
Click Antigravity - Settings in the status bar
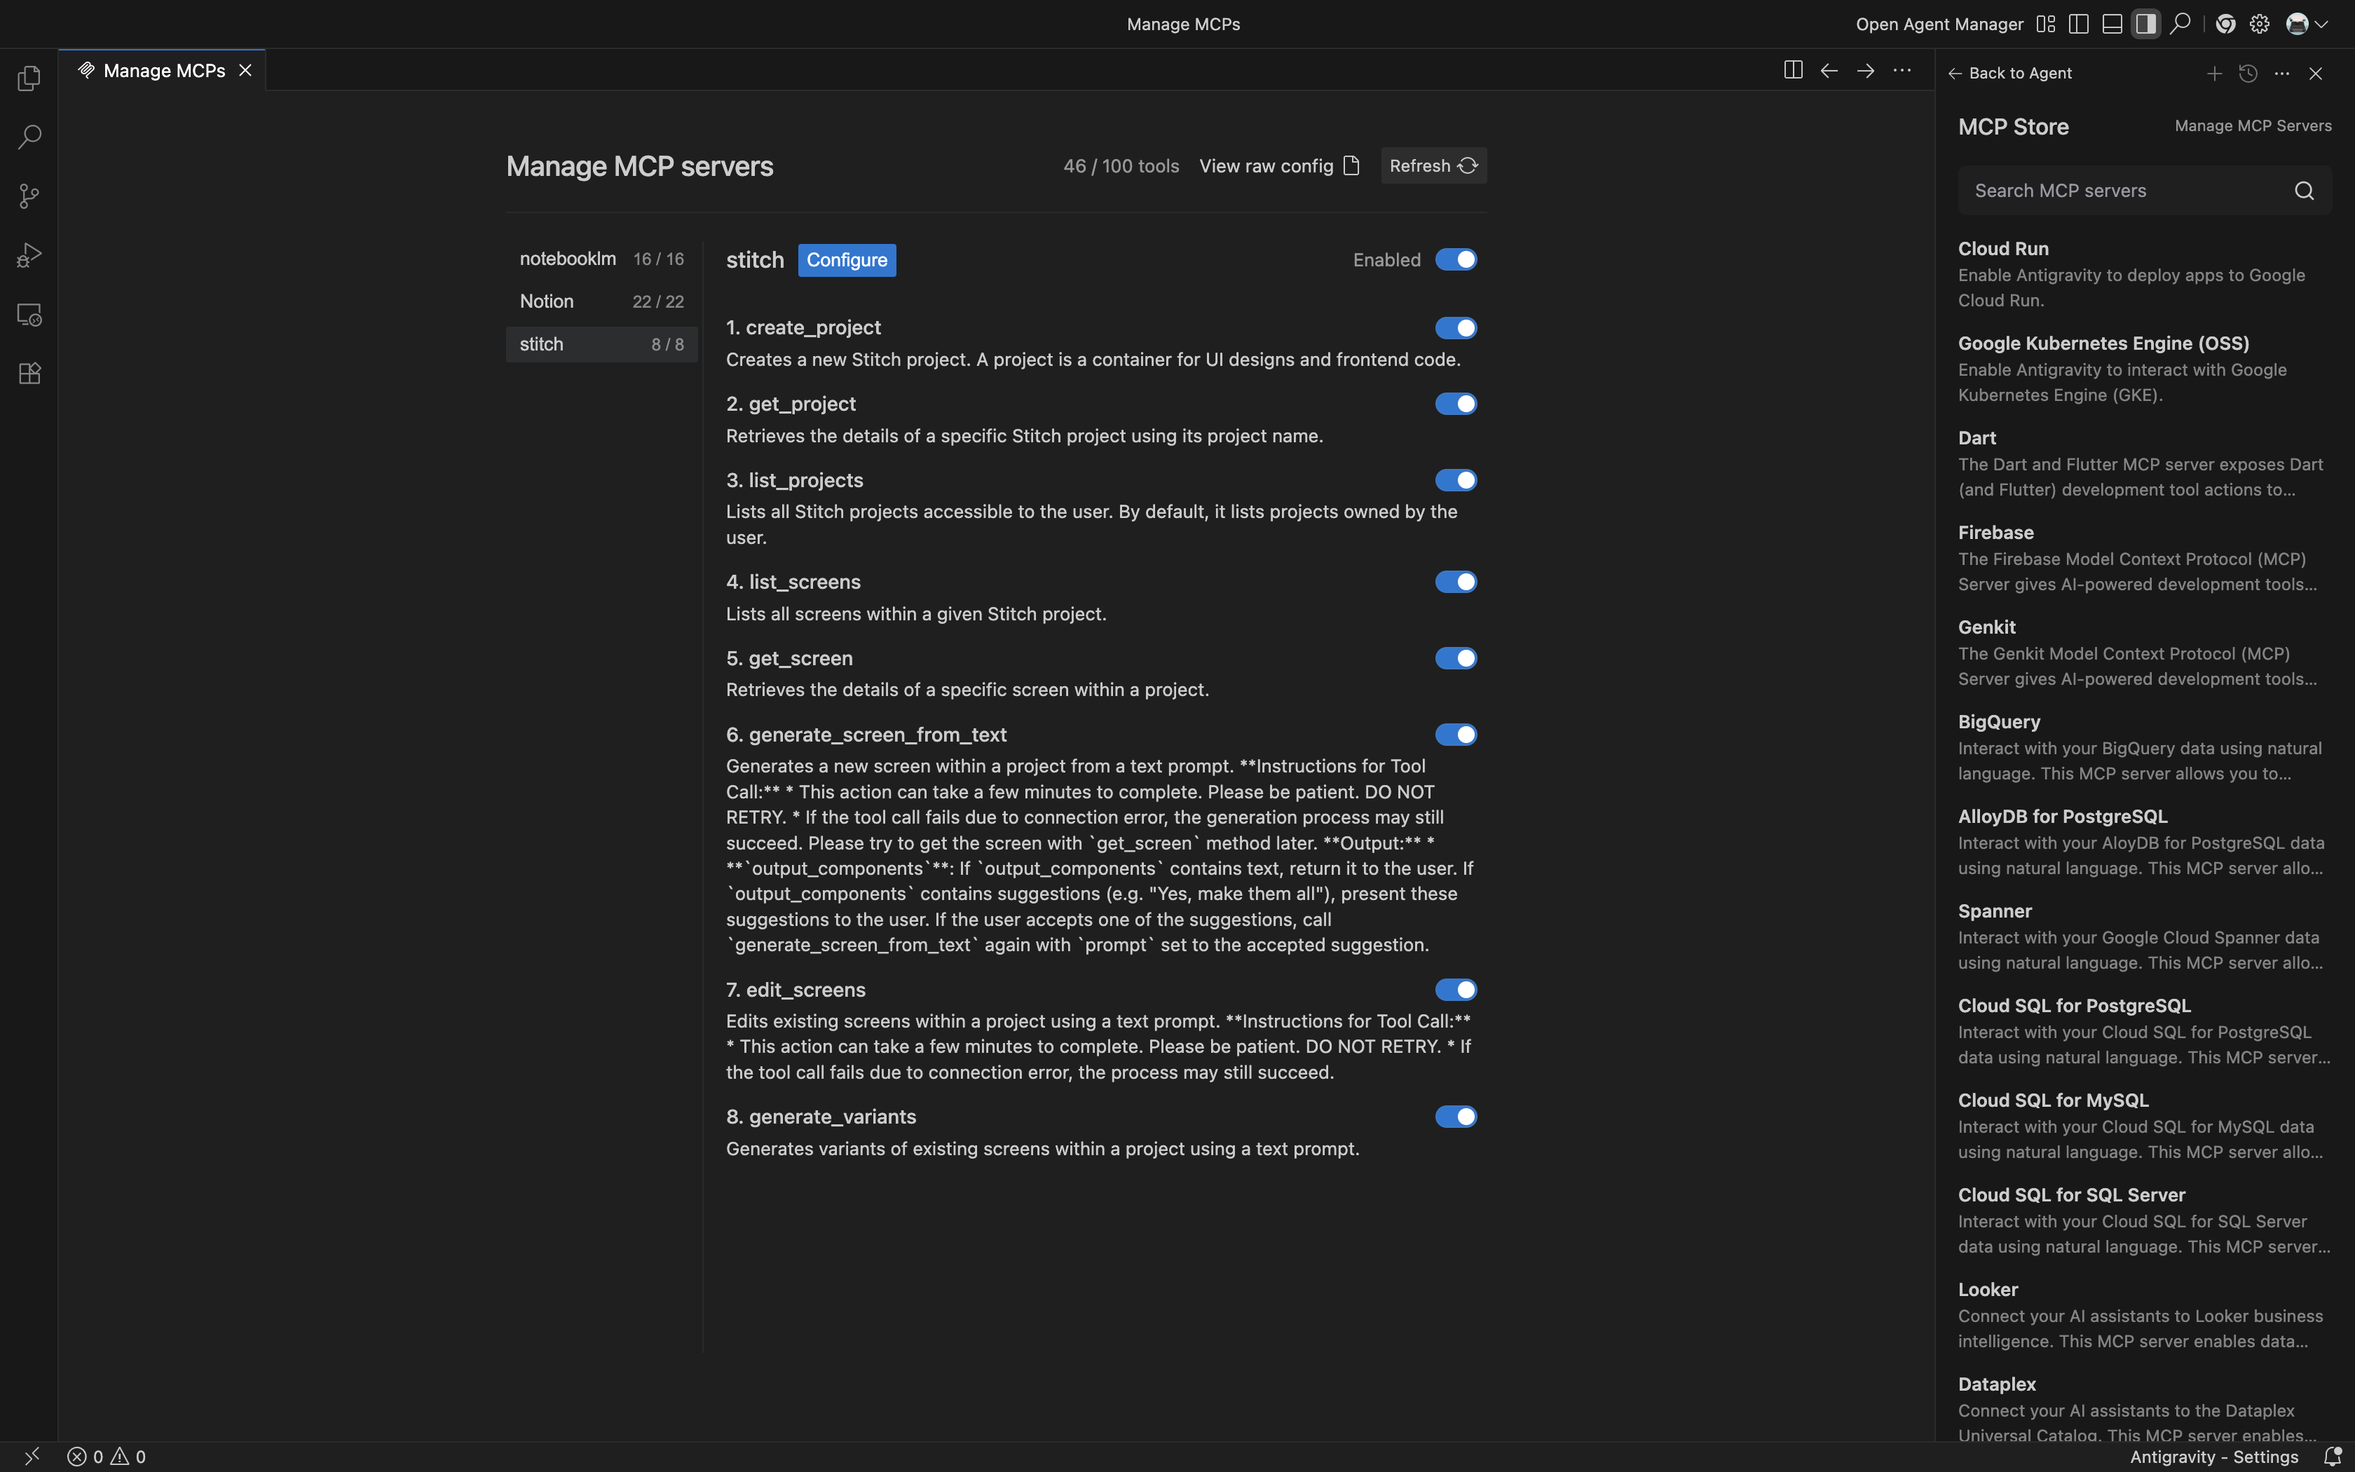2214,1457
